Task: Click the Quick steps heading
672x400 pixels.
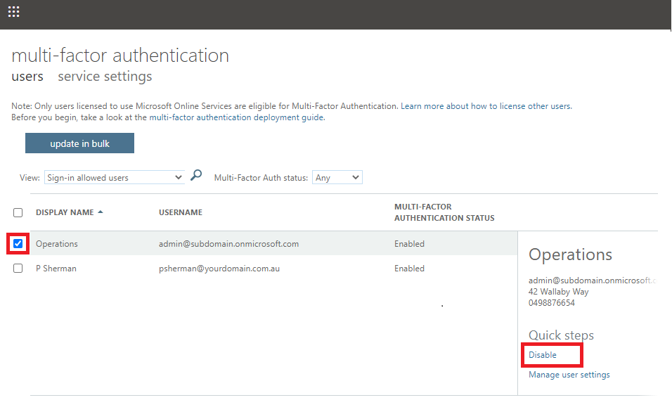Action: point(561,335)
